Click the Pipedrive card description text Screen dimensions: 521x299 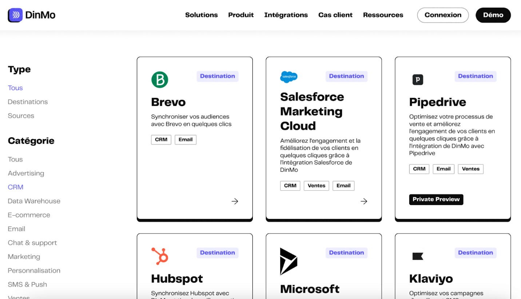point(452,135)
